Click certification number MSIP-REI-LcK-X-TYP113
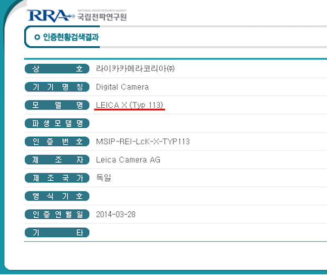Viewport: 327px width, 275px height. pos(143,141)
